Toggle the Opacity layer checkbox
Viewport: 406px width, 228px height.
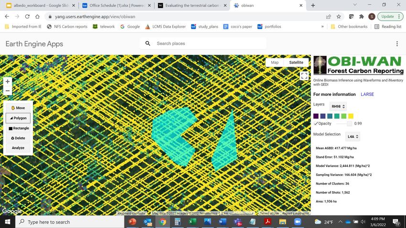coord(316,124)
